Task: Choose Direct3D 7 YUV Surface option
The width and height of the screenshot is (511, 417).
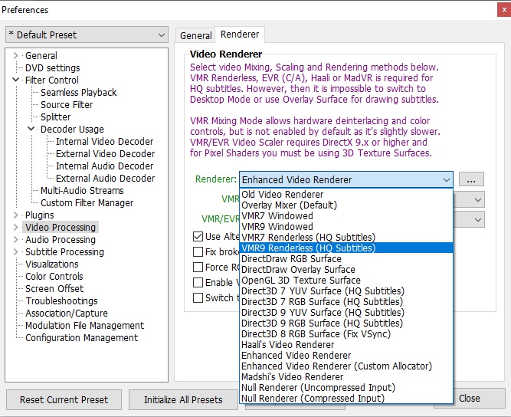Action: click(346, 291)
